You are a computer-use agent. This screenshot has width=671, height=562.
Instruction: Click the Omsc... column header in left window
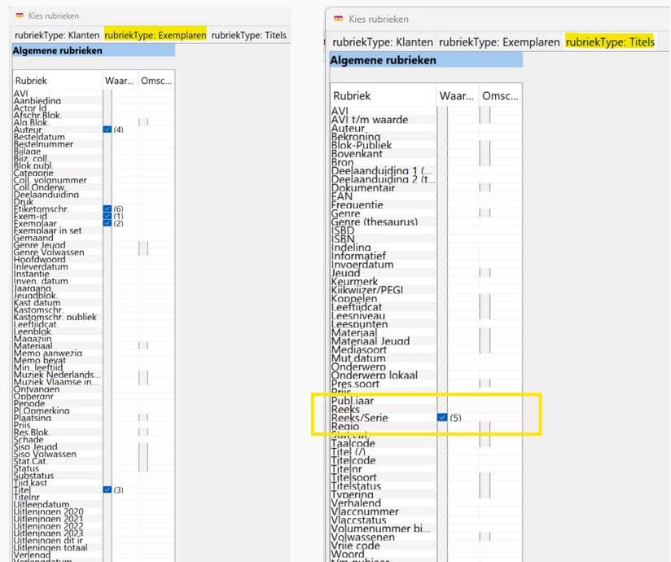156,81
